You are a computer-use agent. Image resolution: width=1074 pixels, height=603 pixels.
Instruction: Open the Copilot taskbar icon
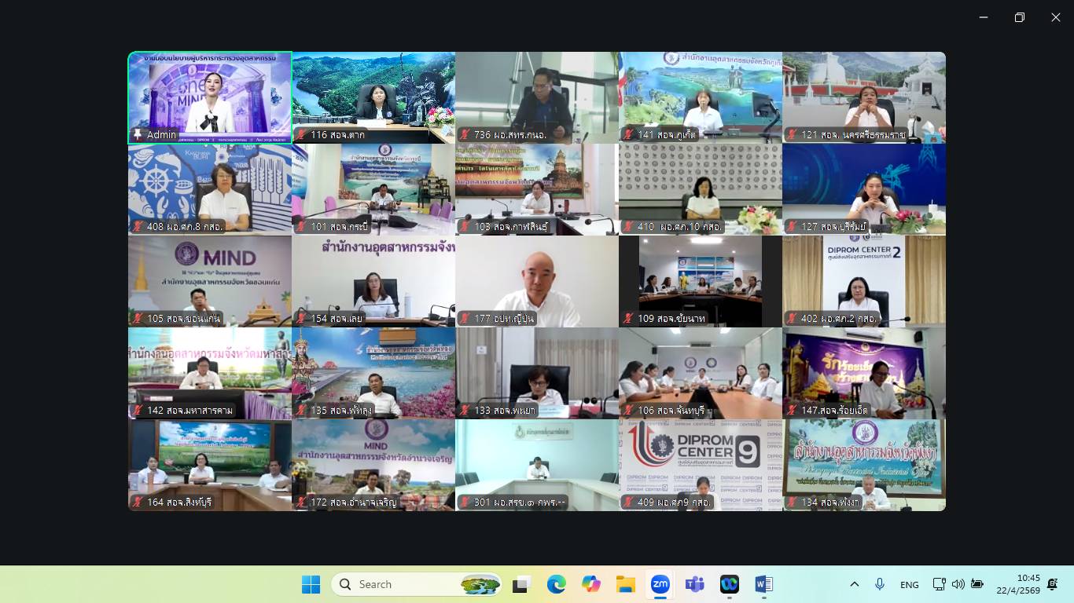coord(590,584)
